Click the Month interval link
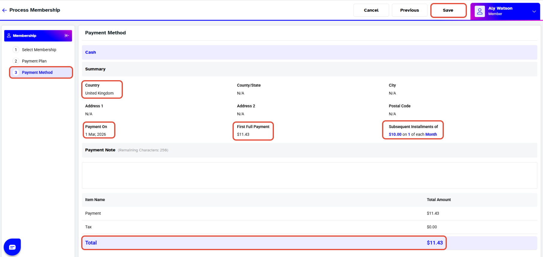 (x=431, y=134)
